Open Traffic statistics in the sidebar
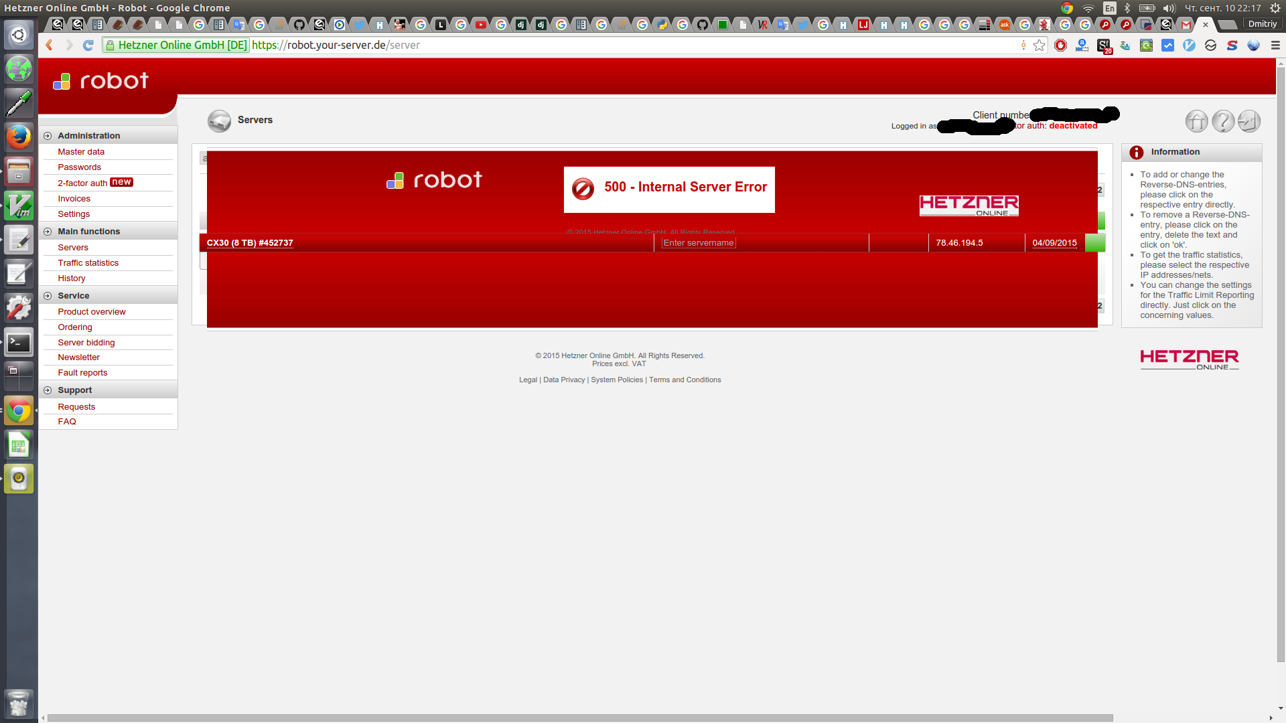 (88, 263)
